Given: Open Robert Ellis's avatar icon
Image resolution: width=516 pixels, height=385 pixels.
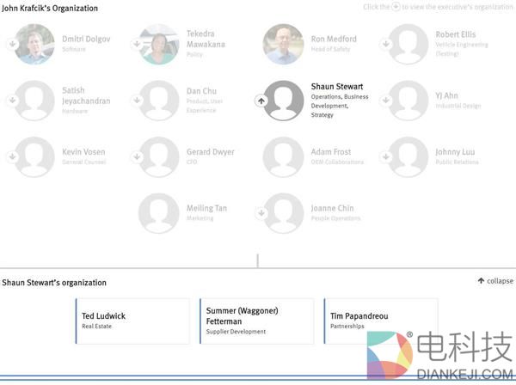Looking at the screenshot, I should tap(408, 44).
